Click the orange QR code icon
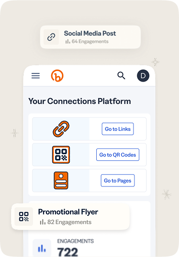Image resolution: width=179 pixels, height=257 pixels. point(61,155)
